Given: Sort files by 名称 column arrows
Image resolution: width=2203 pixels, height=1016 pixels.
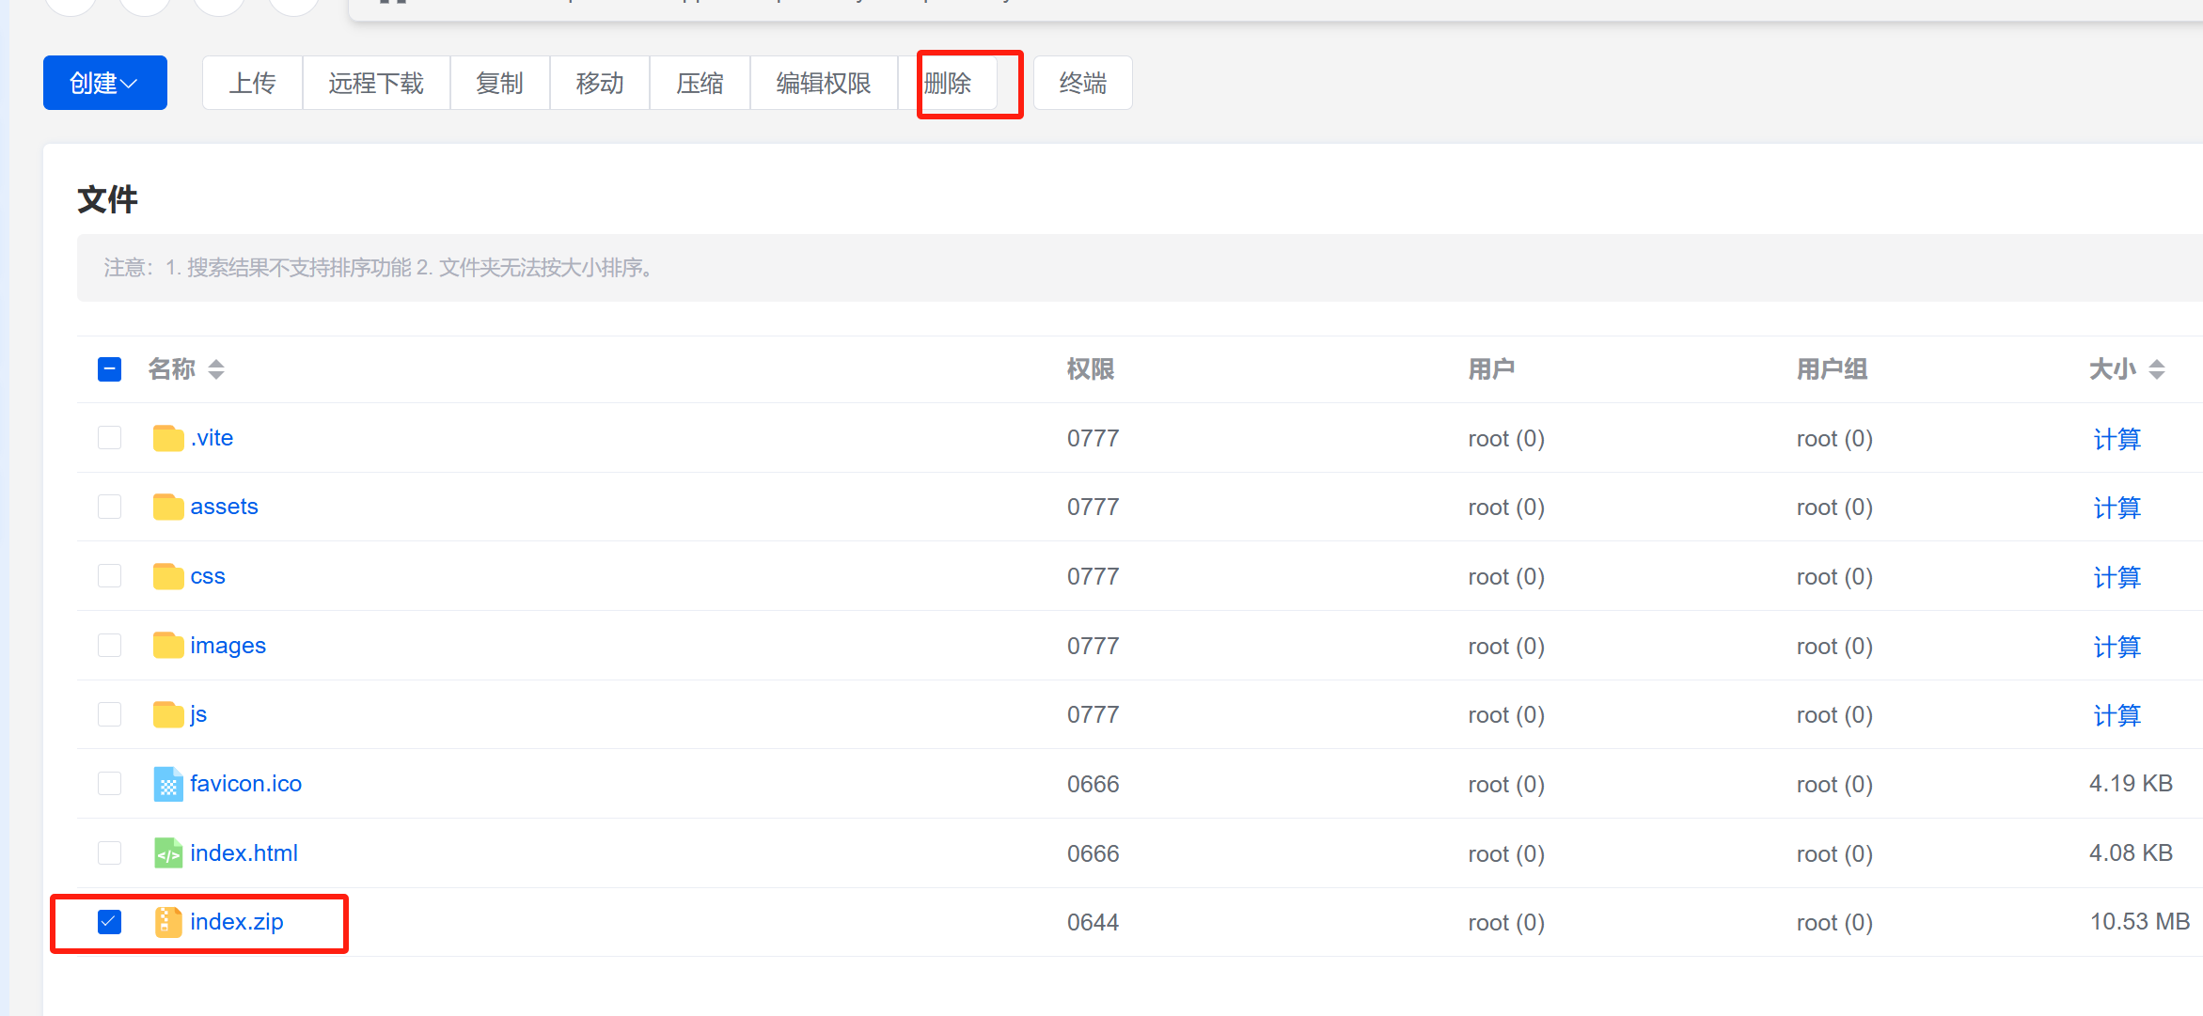Looking at the screenshot, I should click(216, 369).
